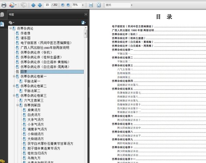The width and height of the screenshot is (206, 163).
Task: Collapse the 伤寒杂病论卷第一 bookmark node
Action: point(14,76)
